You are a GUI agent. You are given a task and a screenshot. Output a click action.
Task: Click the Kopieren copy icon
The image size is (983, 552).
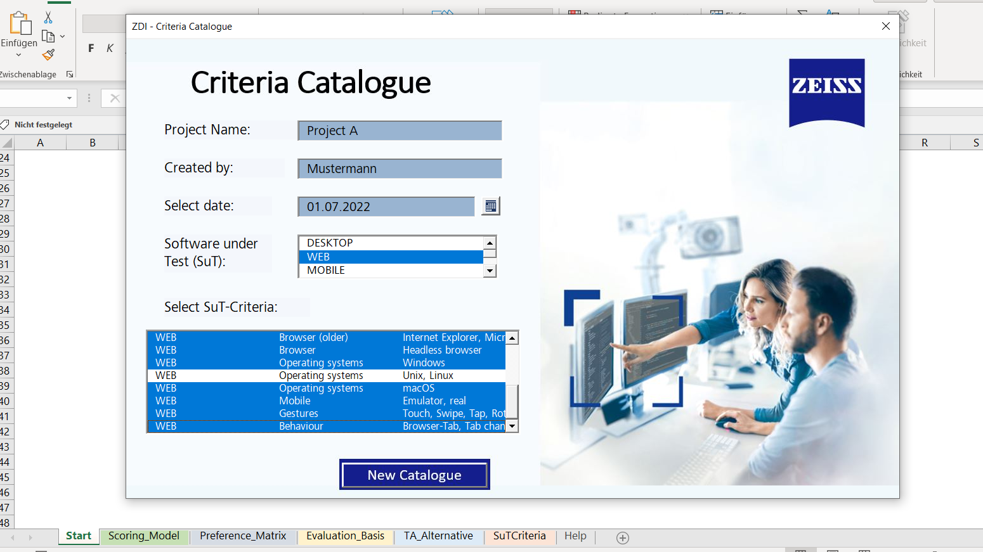click(x=49, y=36)
